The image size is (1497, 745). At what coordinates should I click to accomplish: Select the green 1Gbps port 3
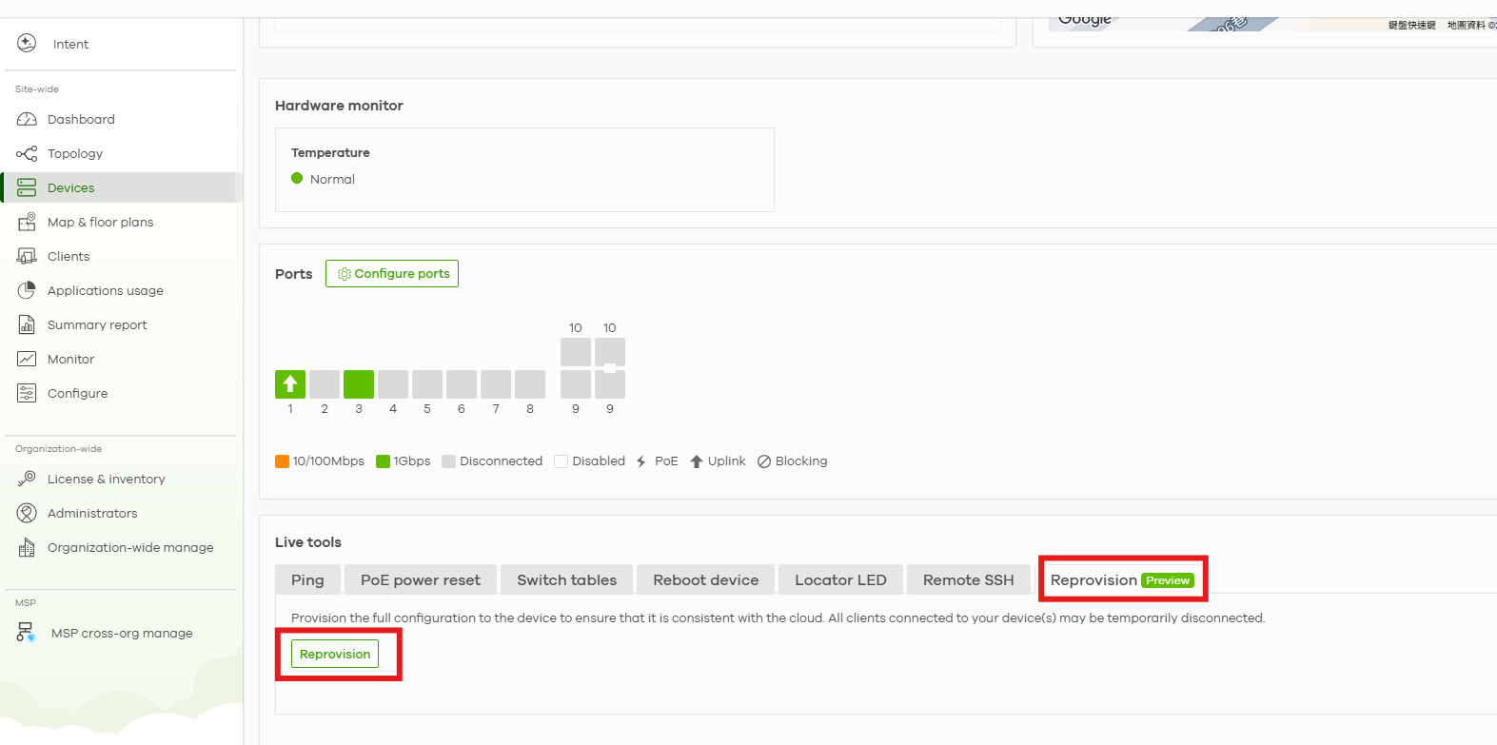(x=359, y=384)
